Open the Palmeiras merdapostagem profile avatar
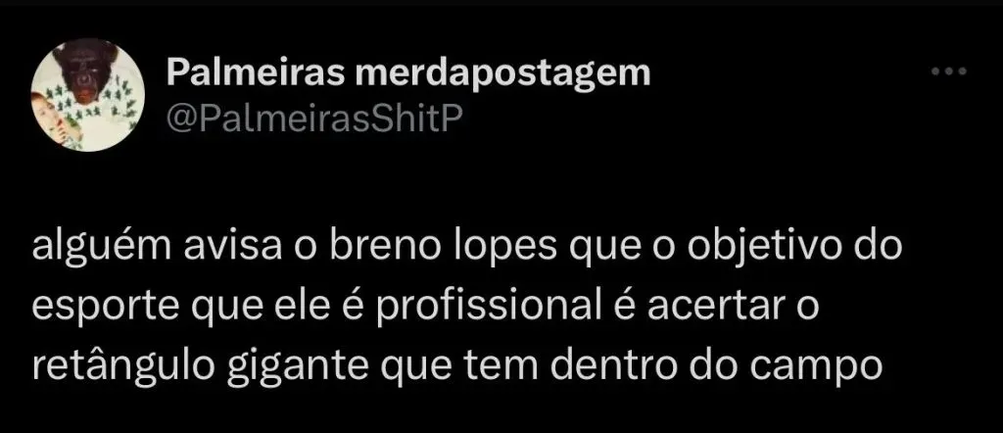 click(x=87, y=95)
